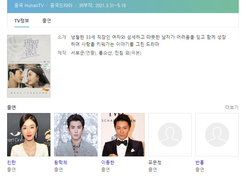Click director name 서보군
The height and width of the screenshot is (180, 247).
pyautogui.click(x=77, y=53)
